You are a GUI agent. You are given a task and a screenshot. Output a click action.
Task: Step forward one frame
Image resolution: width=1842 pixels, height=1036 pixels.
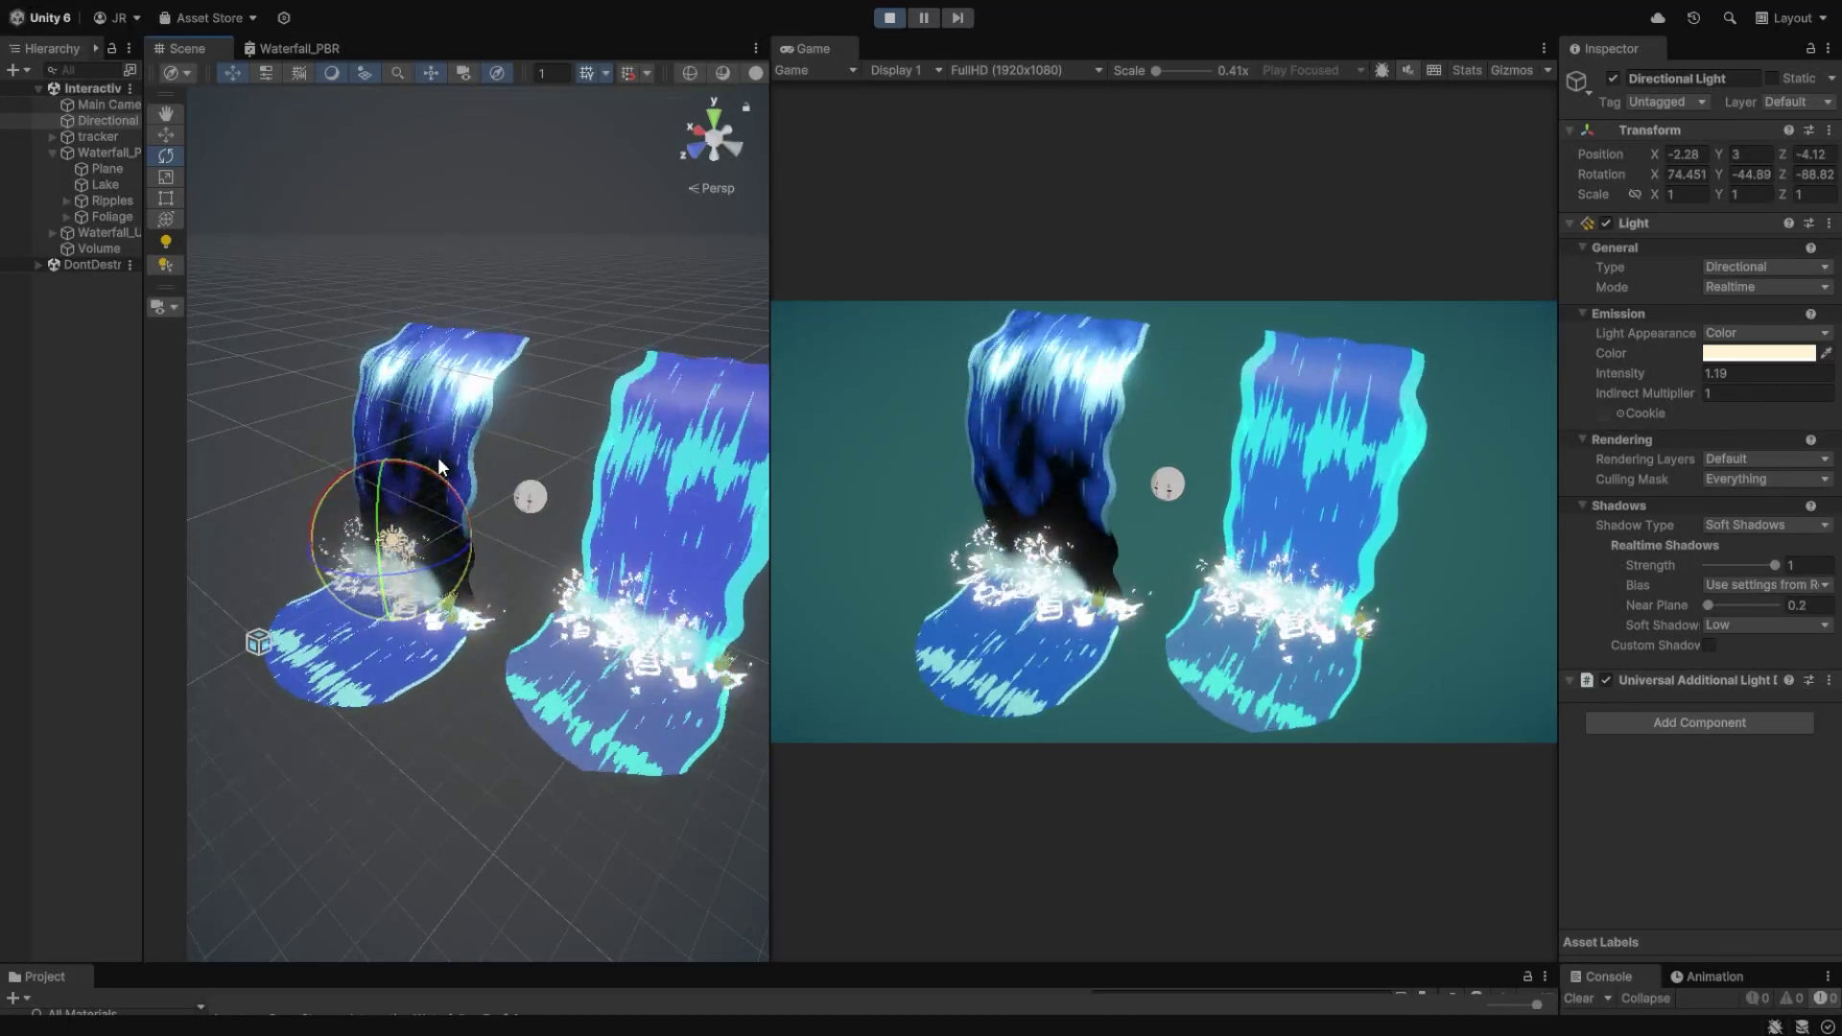957,17
